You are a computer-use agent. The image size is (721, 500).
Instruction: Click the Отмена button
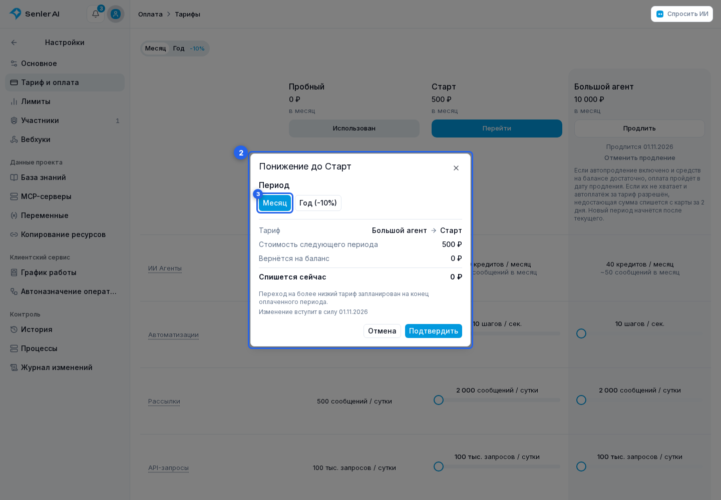point(382,331)
